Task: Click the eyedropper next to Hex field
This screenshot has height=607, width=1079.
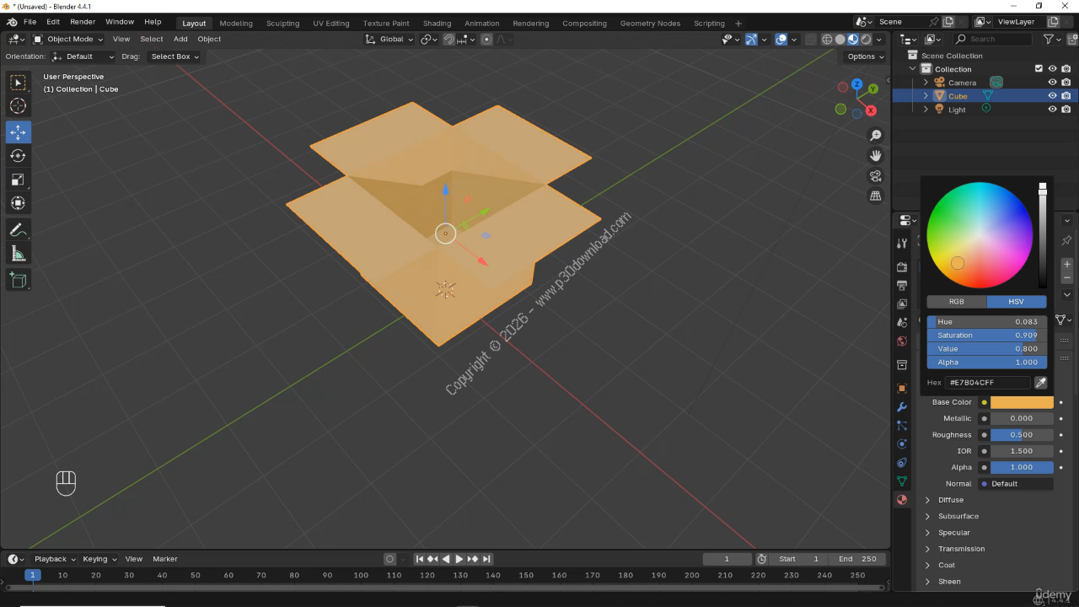Action: tap(1041, 383)
